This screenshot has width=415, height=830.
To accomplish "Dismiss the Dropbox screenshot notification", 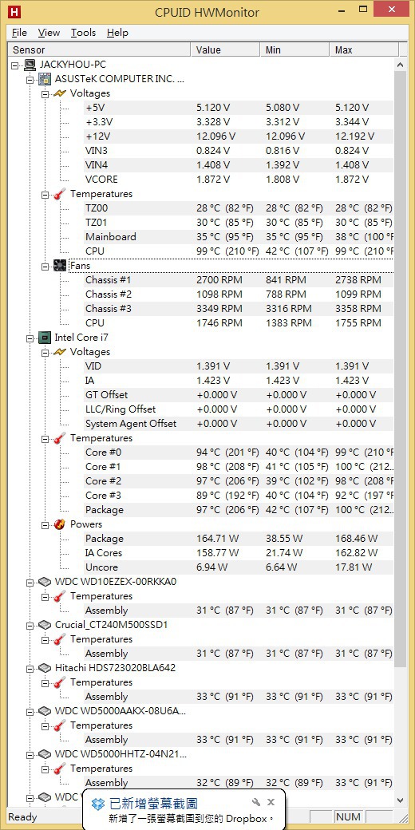I will 271,803.
